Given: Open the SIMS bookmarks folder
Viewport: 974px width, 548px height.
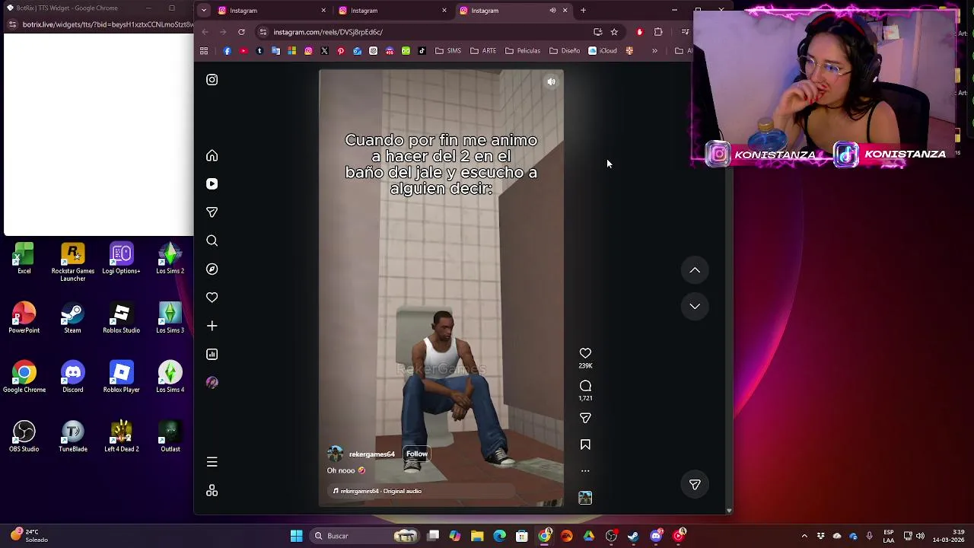Looking at the screenshot, I should 448,51.
